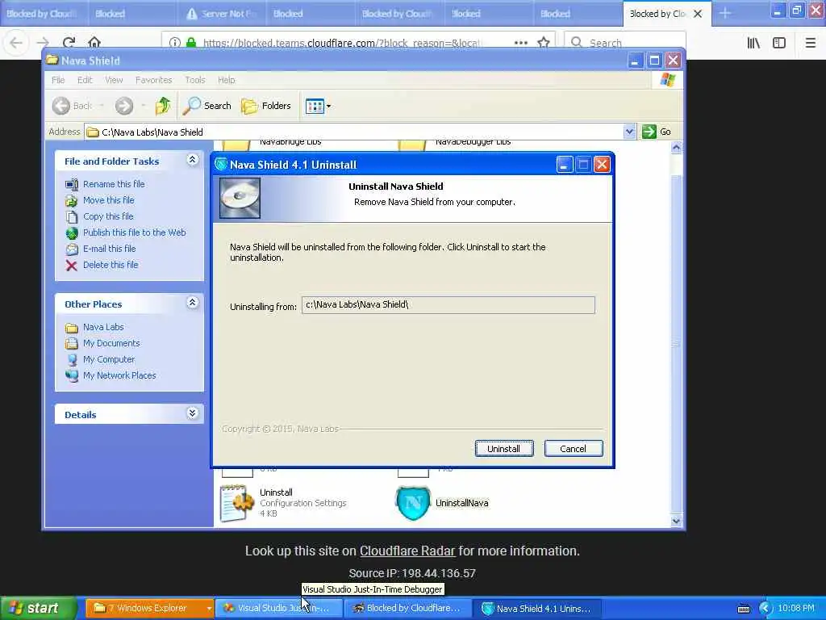Click Explorer Forward arrow button
The height and width of the screenshot is (620, 826).
[124, 106]
